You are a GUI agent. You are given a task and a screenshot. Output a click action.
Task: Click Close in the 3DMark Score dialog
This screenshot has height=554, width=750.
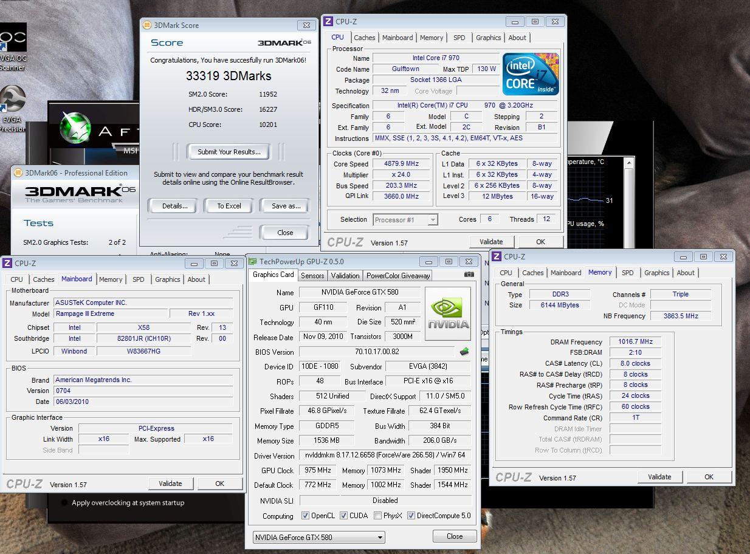[284, 233]
